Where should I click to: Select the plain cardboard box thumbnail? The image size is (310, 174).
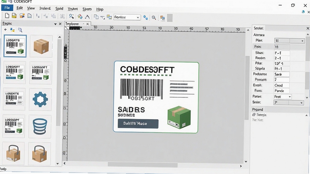(x=41, y=46)
